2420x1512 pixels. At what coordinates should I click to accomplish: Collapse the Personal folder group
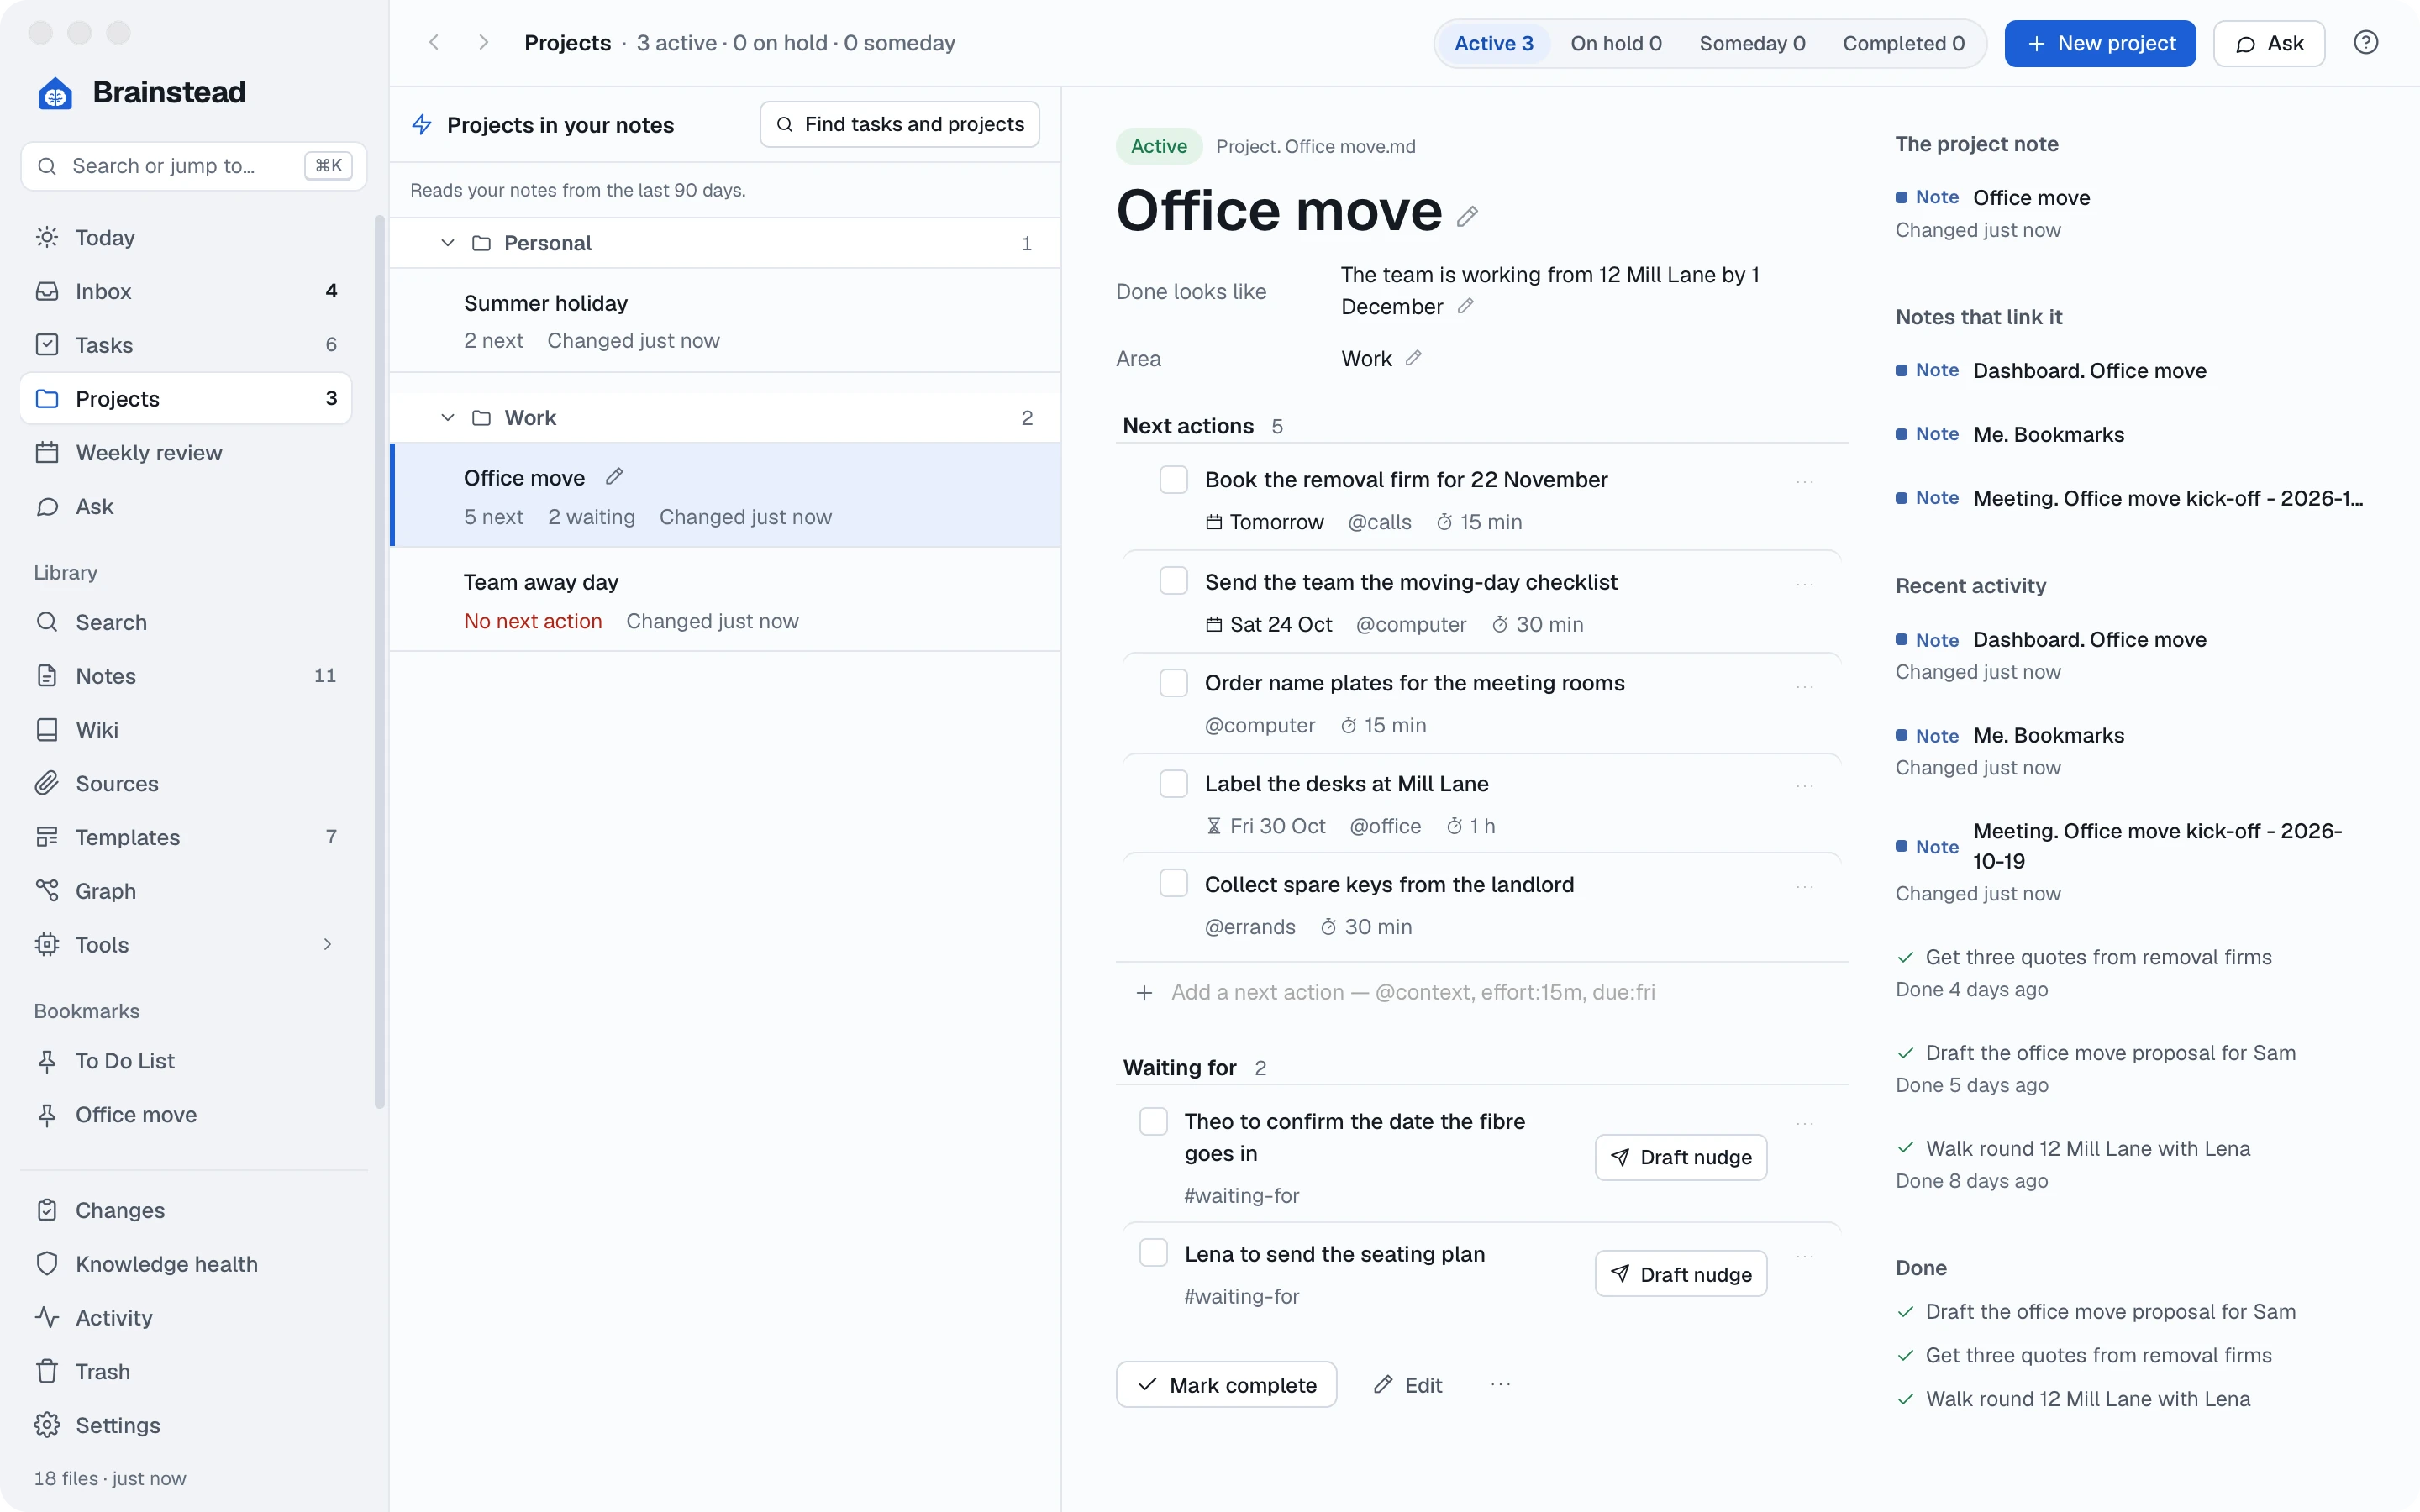pos(448,243)
